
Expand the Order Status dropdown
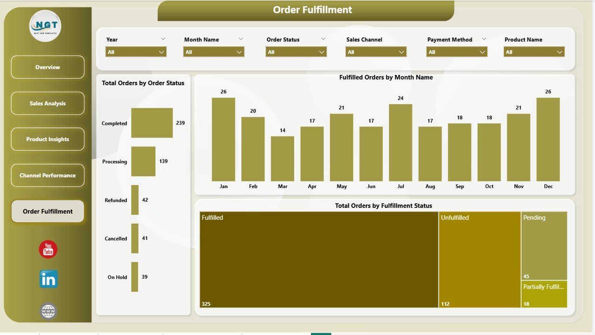[296, 52]
